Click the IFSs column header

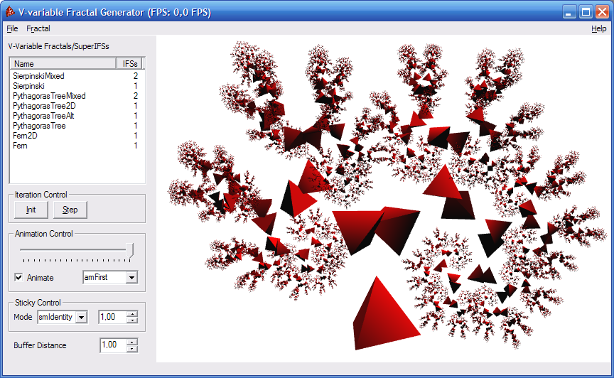[130, 64]
